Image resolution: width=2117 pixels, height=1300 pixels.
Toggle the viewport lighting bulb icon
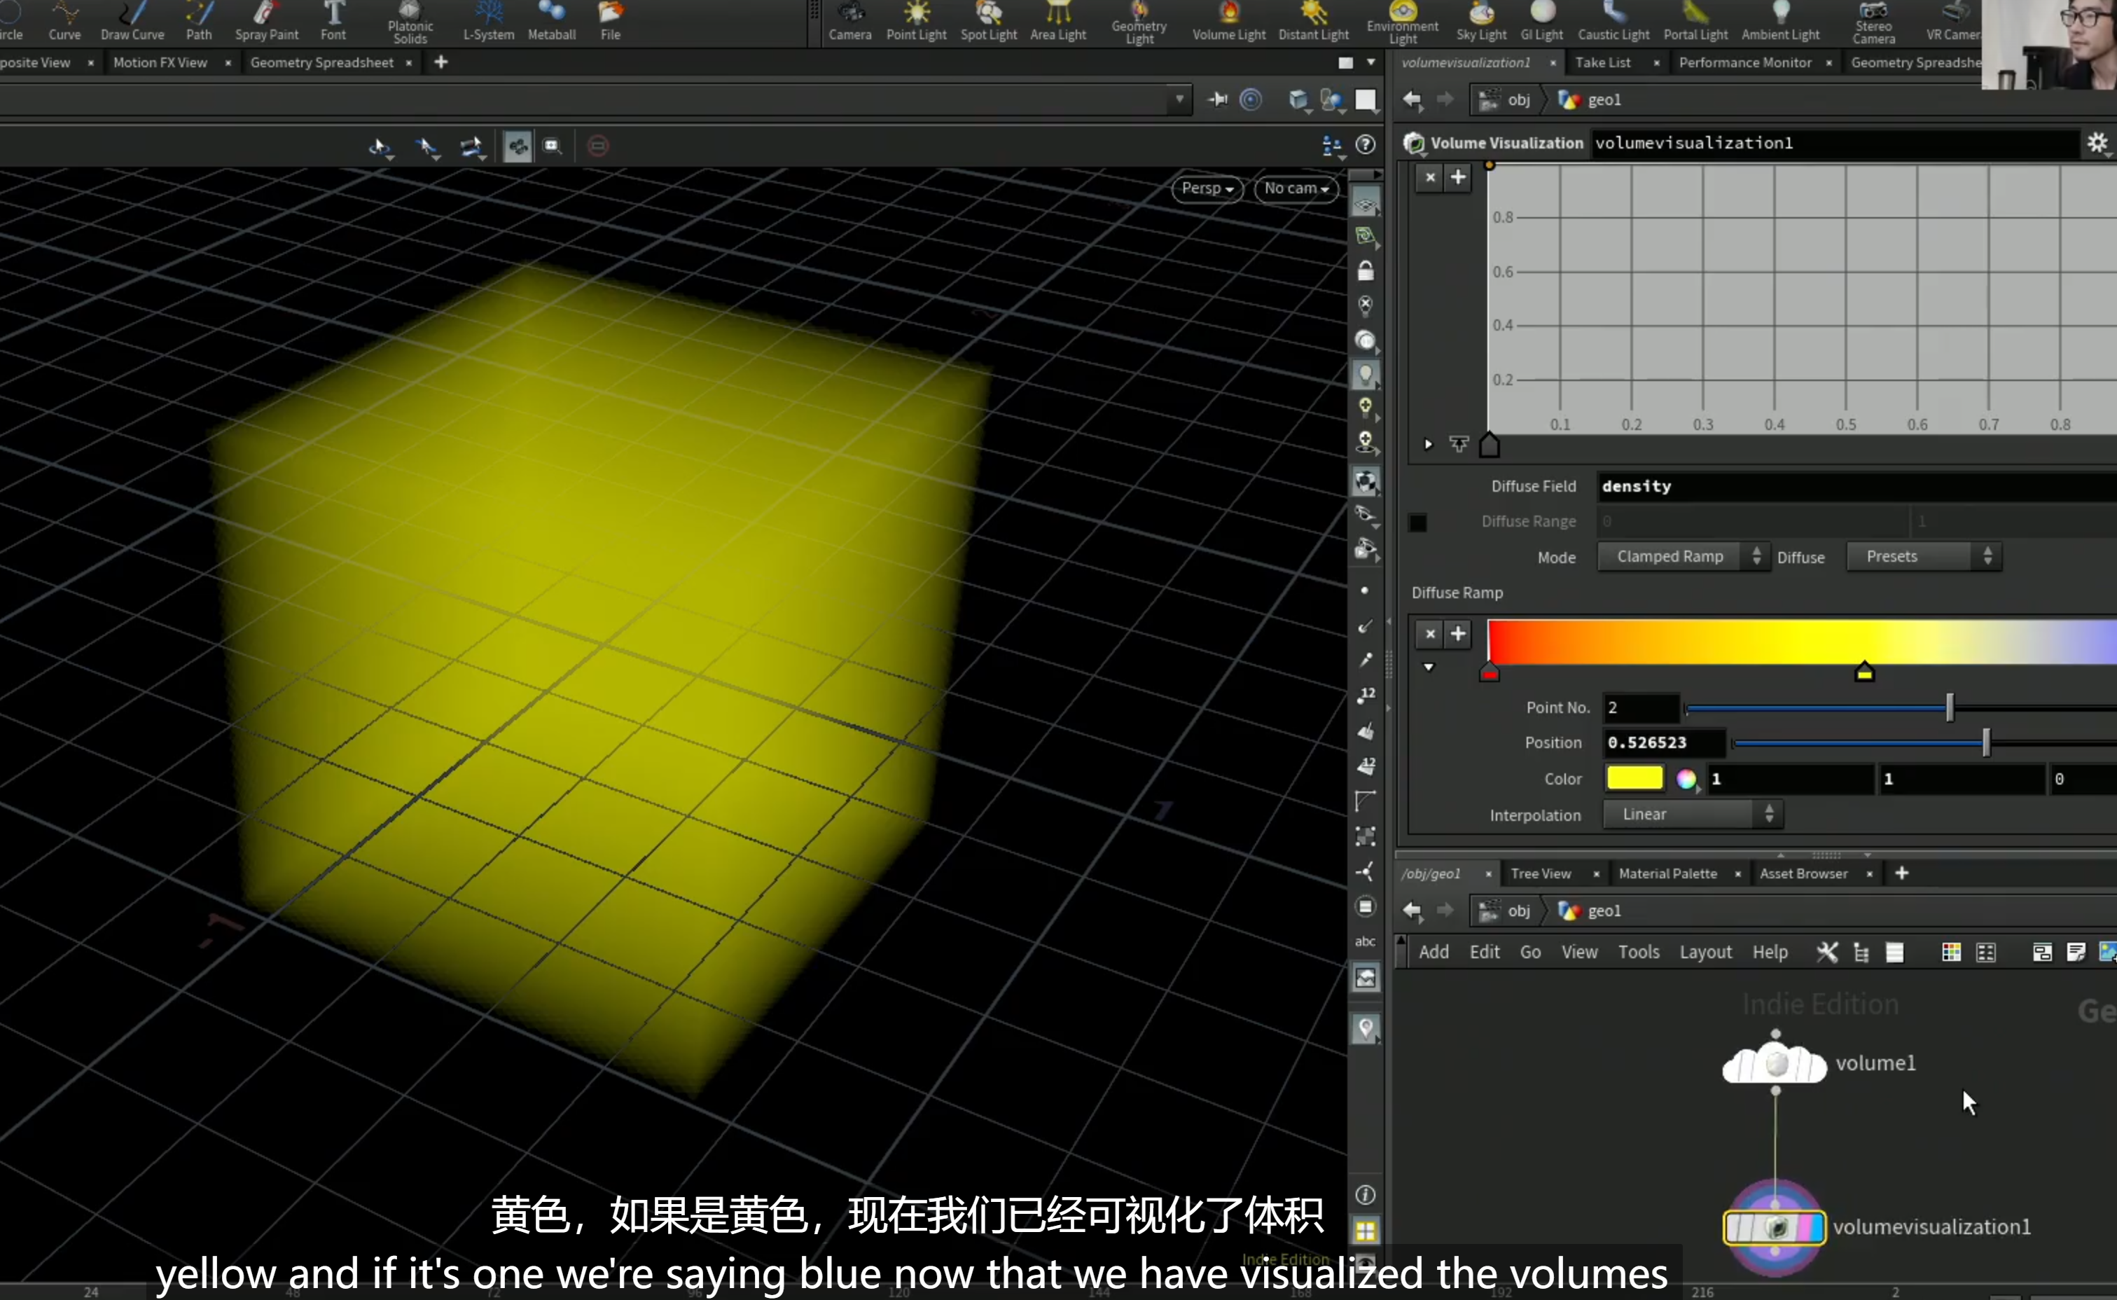[x=1365, y=375]
